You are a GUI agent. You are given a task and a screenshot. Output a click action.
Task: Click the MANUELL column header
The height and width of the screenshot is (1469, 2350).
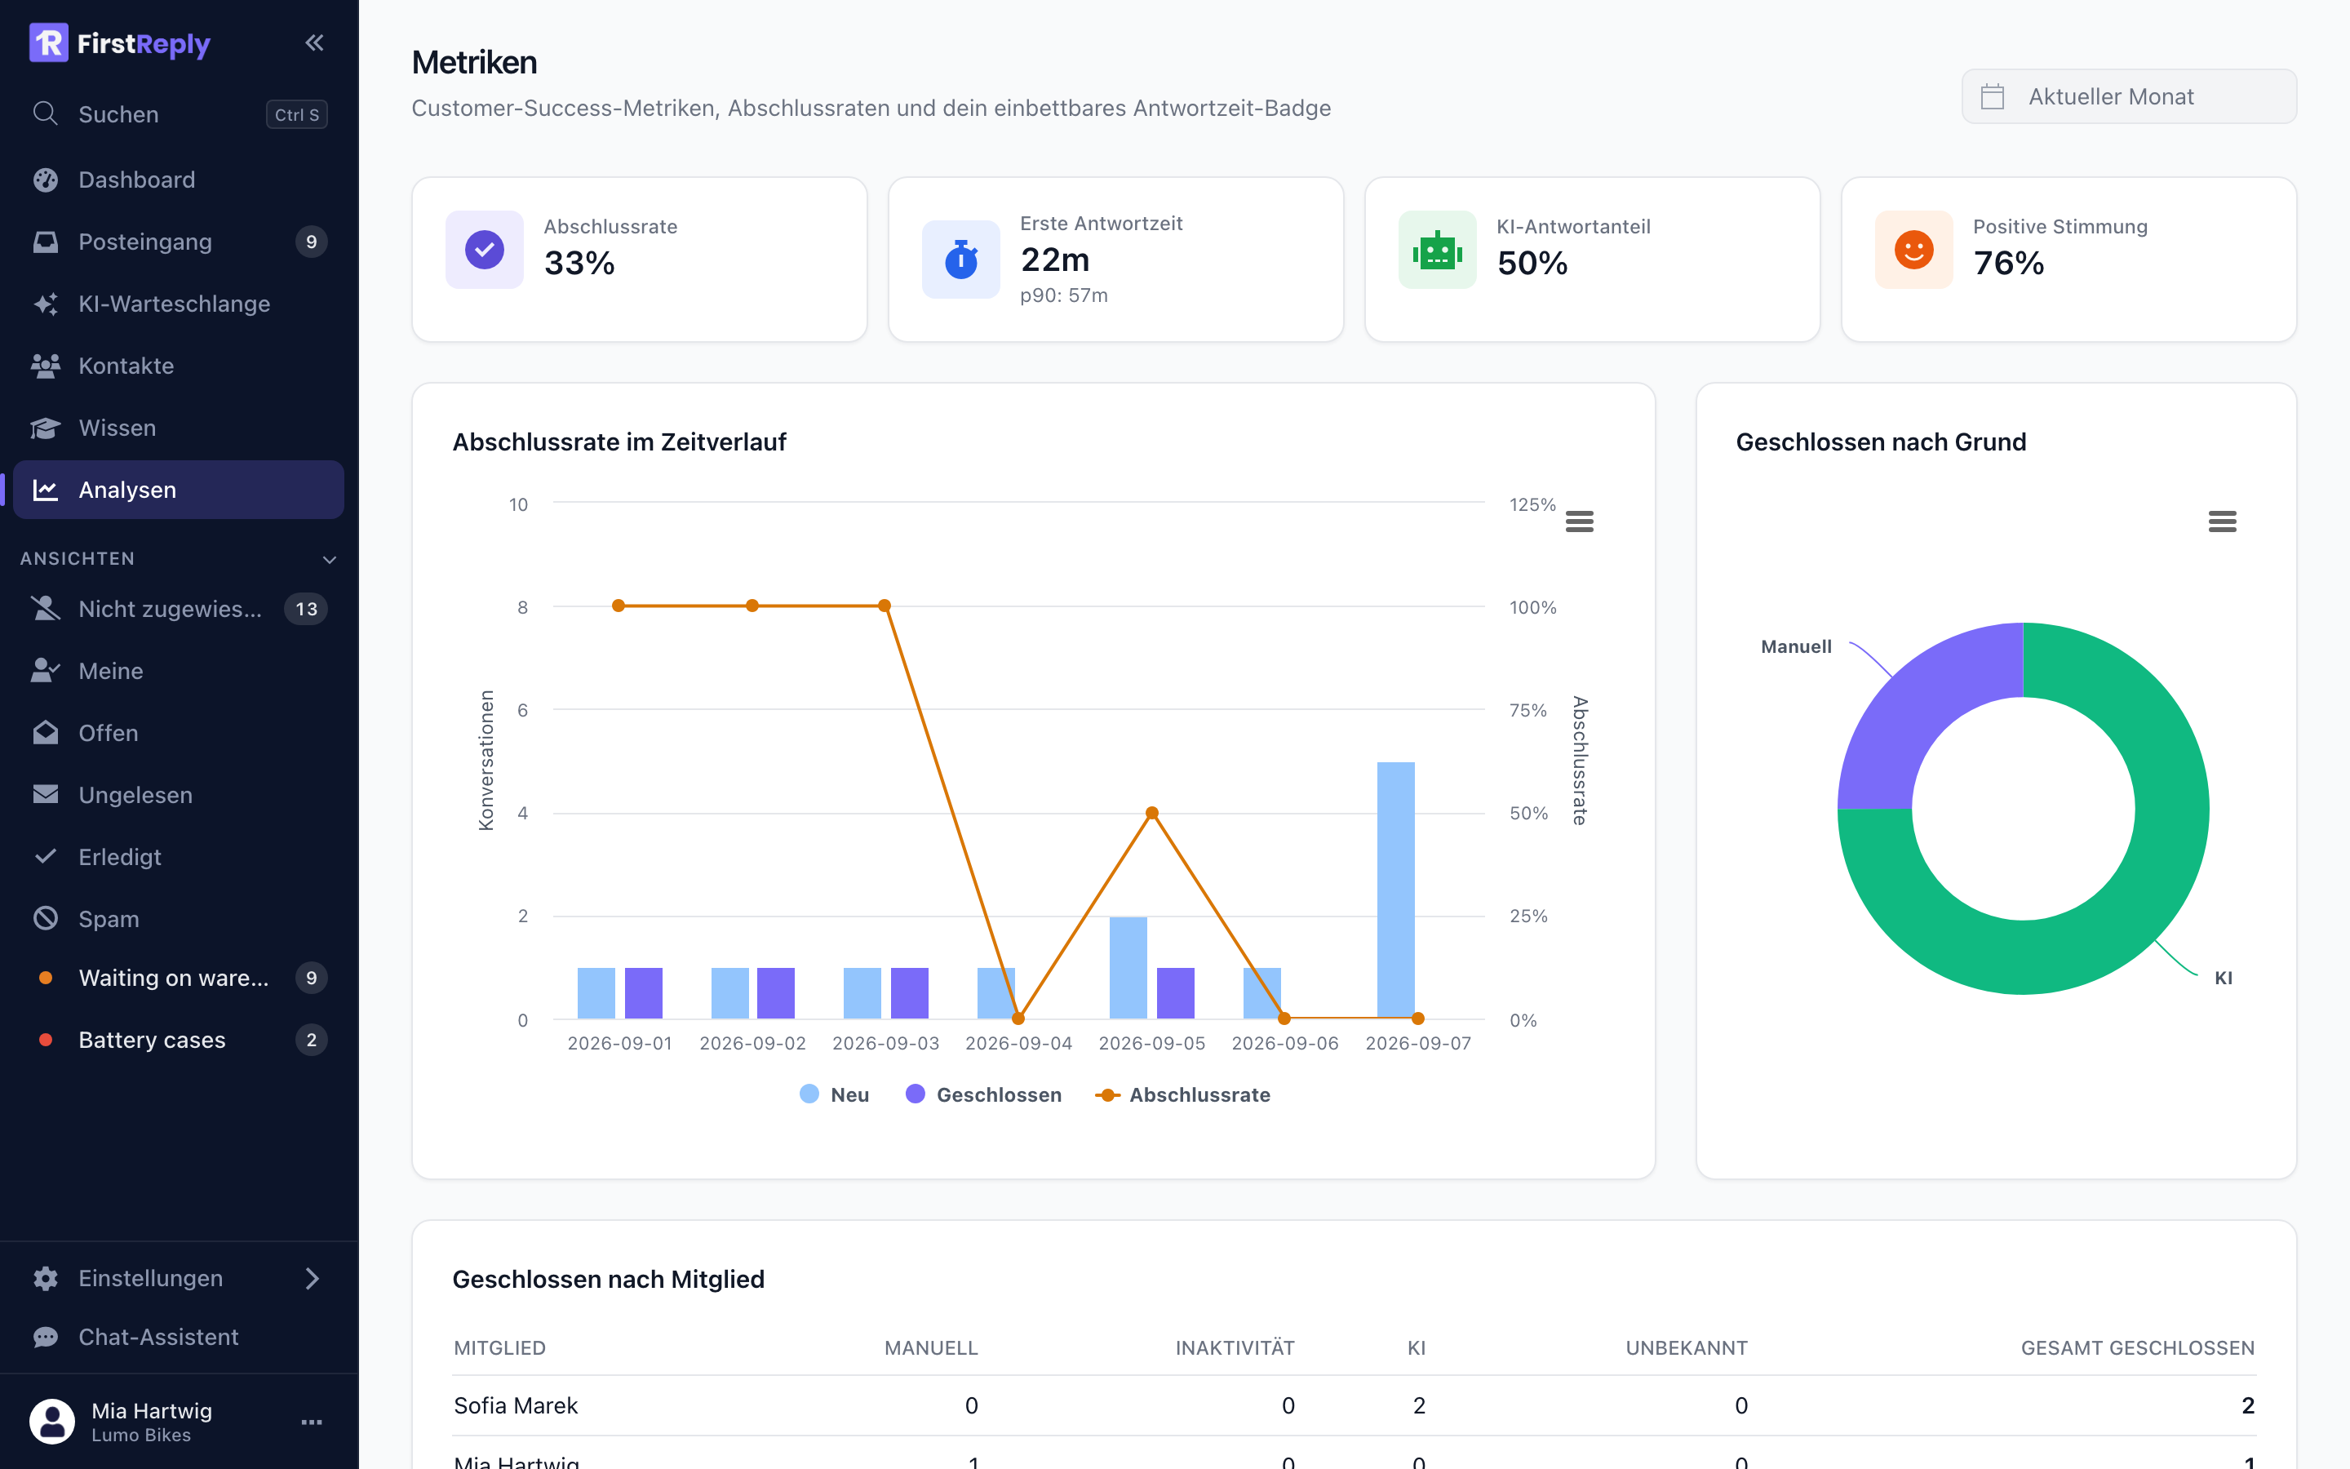point(931,1348)
